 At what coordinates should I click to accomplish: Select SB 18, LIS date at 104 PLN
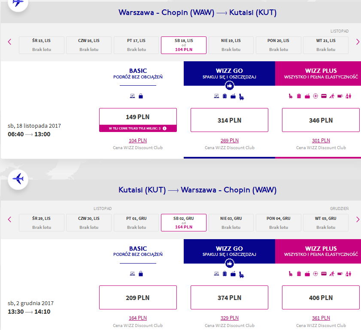(x=184, y=45)
